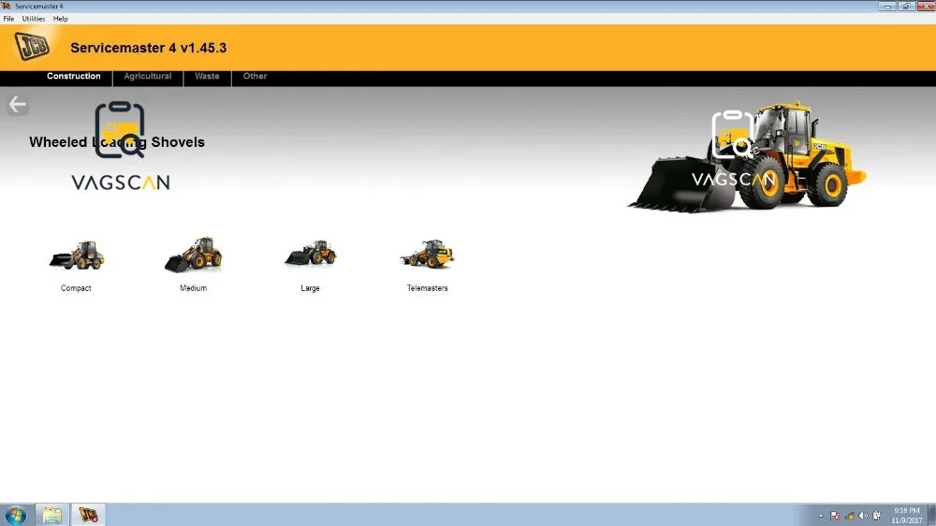Open the Action Center flag icon
The height and width of the screenshot is (526, 936).
tap(835, 516)
